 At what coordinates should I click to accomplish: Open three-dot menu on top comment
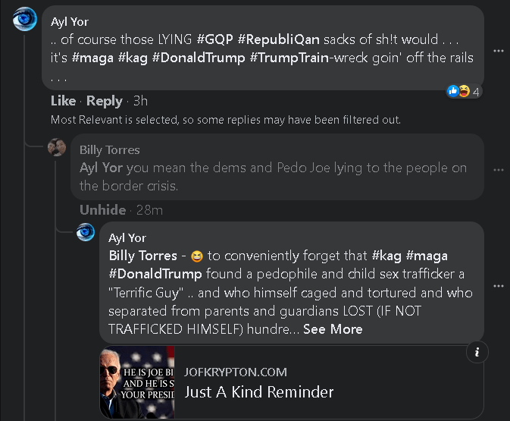coord(498,51)
